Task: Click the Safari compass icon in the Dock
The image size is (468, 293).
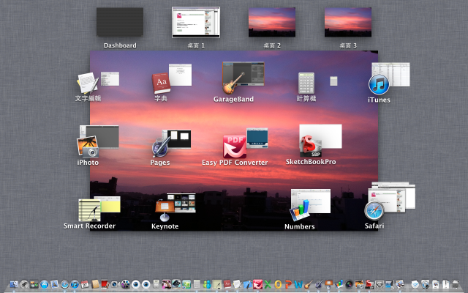Action: point(65,284)
